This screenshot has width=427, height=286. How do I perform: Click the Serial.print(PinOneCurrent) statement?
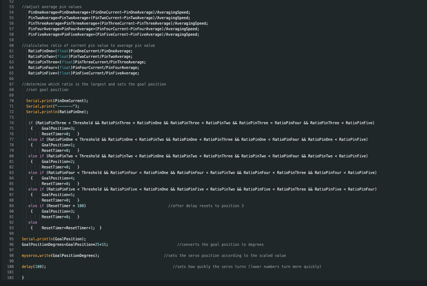point(57,101)
